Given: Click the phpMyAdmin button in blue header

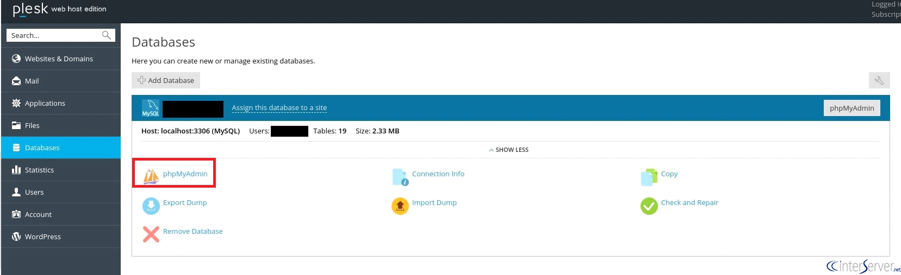Looking at the screenshot, I should click(852, 108).
